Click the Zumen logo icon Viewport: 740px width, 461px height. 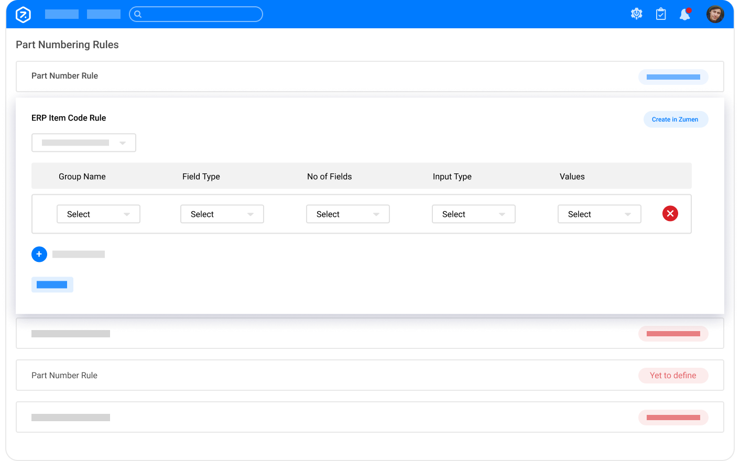[x=23, y=14]
